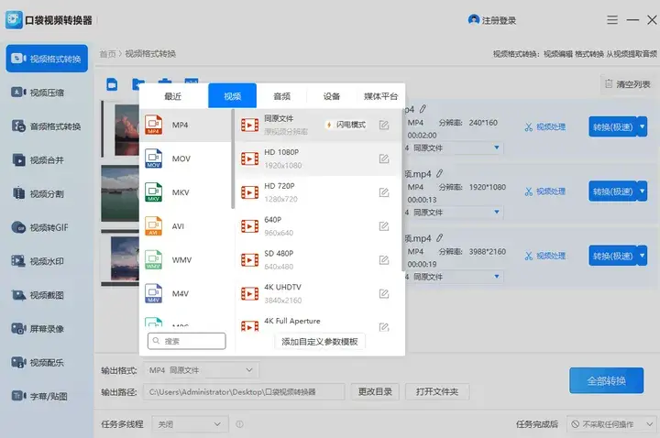Edit the HD 1080P preset parameters
The width and height of the screenshot is (660, 438).
(x=384, y=159)
